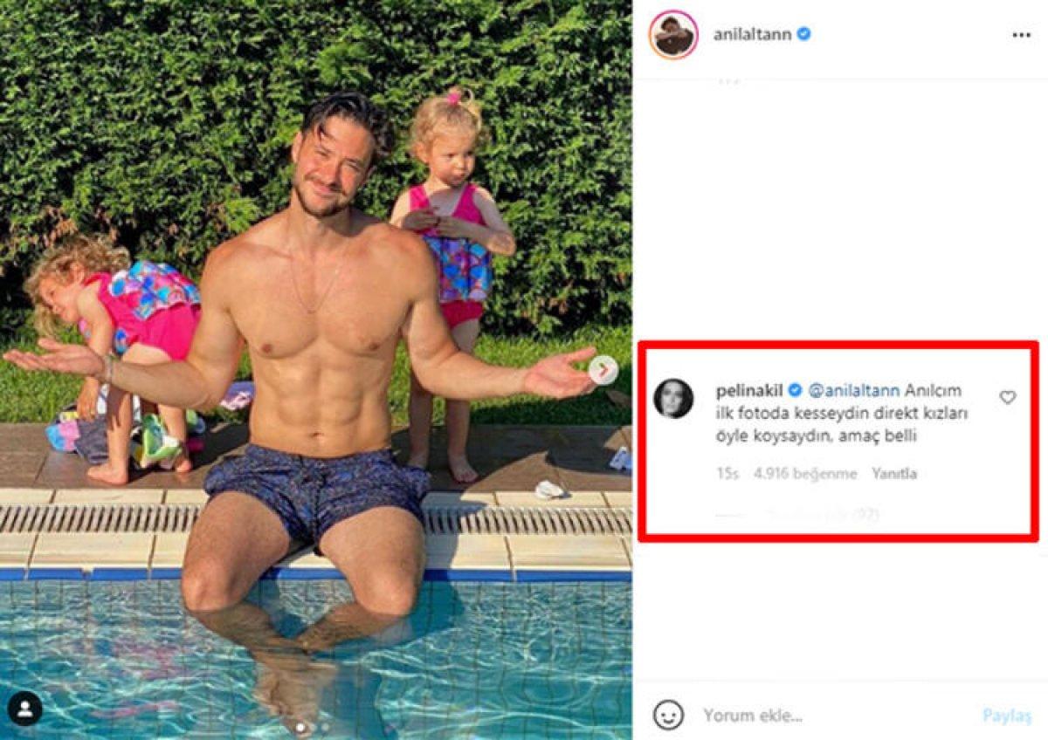Click pelinakil's blue verified badge
Viewport: 1048px width, 740px height.
796,391
